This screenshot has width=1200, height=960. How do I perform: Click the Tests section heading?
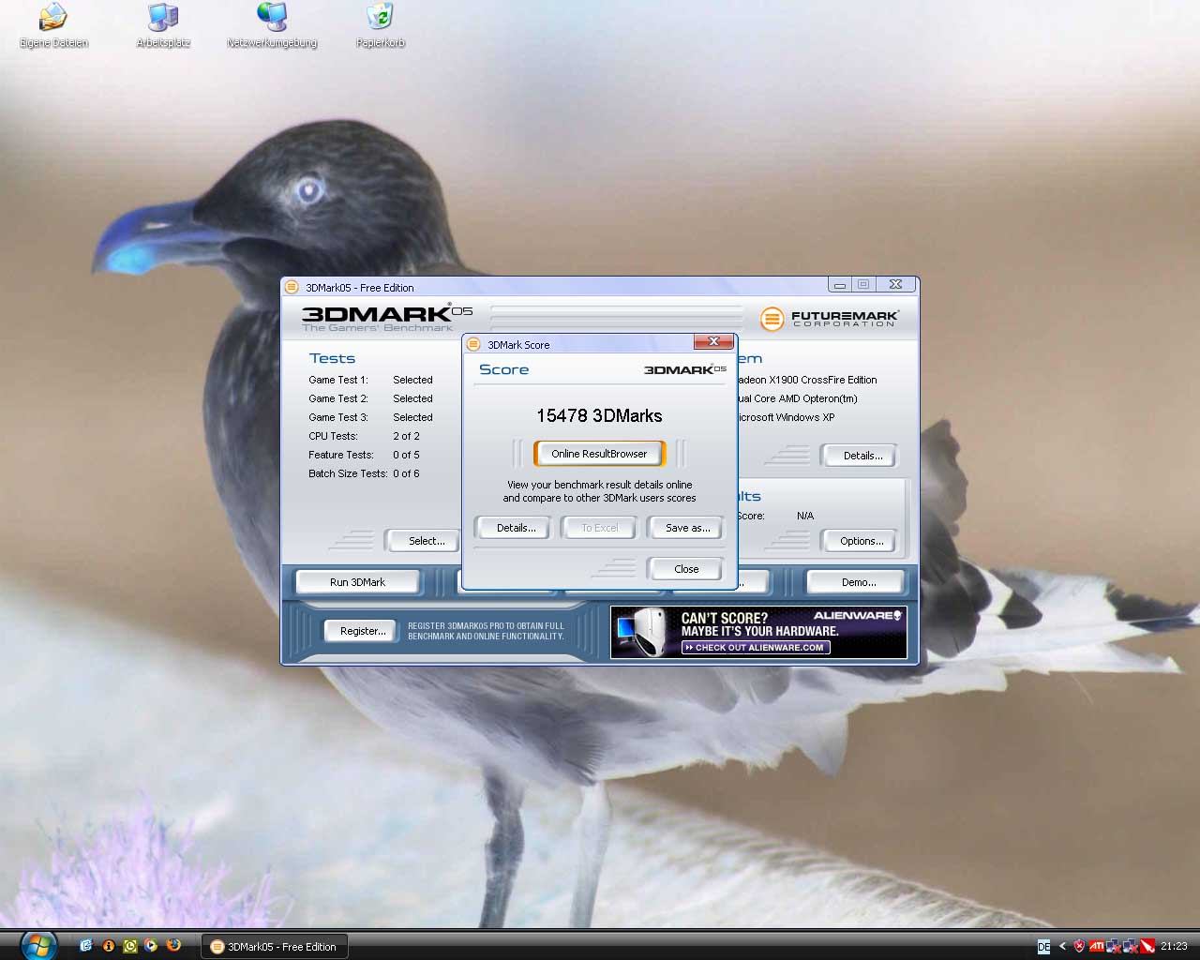[332, 358]
